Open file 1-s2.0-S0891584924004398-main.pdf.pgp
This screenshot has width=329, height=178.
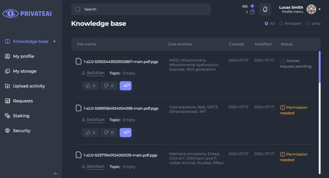(x=121, y=108)
